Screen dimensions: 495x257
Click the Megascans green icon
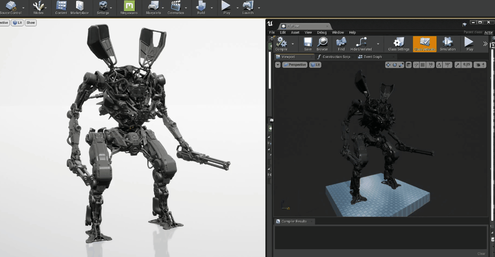[x=129, y=6]
